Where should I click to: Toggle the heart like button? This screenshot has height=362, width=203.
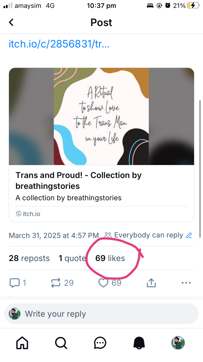pos(103,283)
